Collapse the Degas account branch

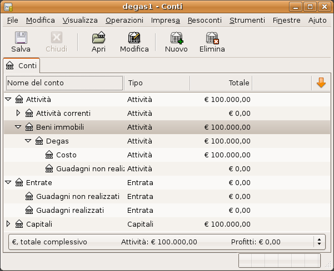click(28, 141)
